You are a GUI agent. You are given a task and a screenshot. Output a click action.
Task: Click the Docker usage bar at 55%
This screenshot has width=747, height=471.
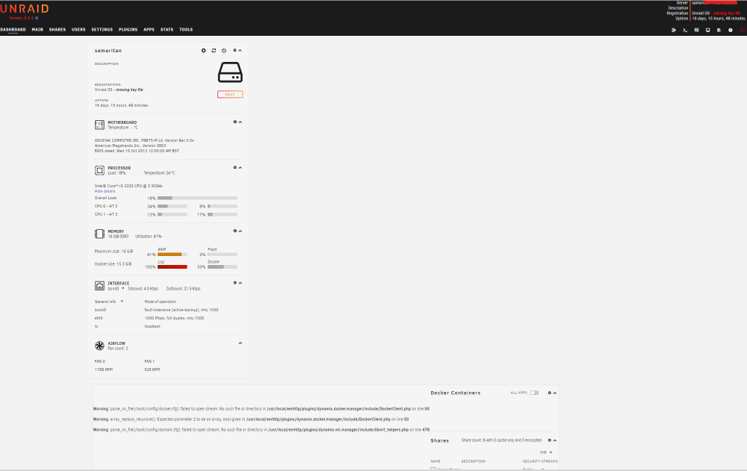[223, 266]
